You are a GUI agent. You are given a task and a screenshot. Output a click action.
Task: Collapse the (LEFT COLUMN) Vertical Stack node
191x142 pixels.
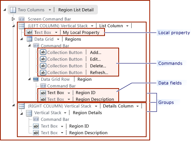(13, 26)
